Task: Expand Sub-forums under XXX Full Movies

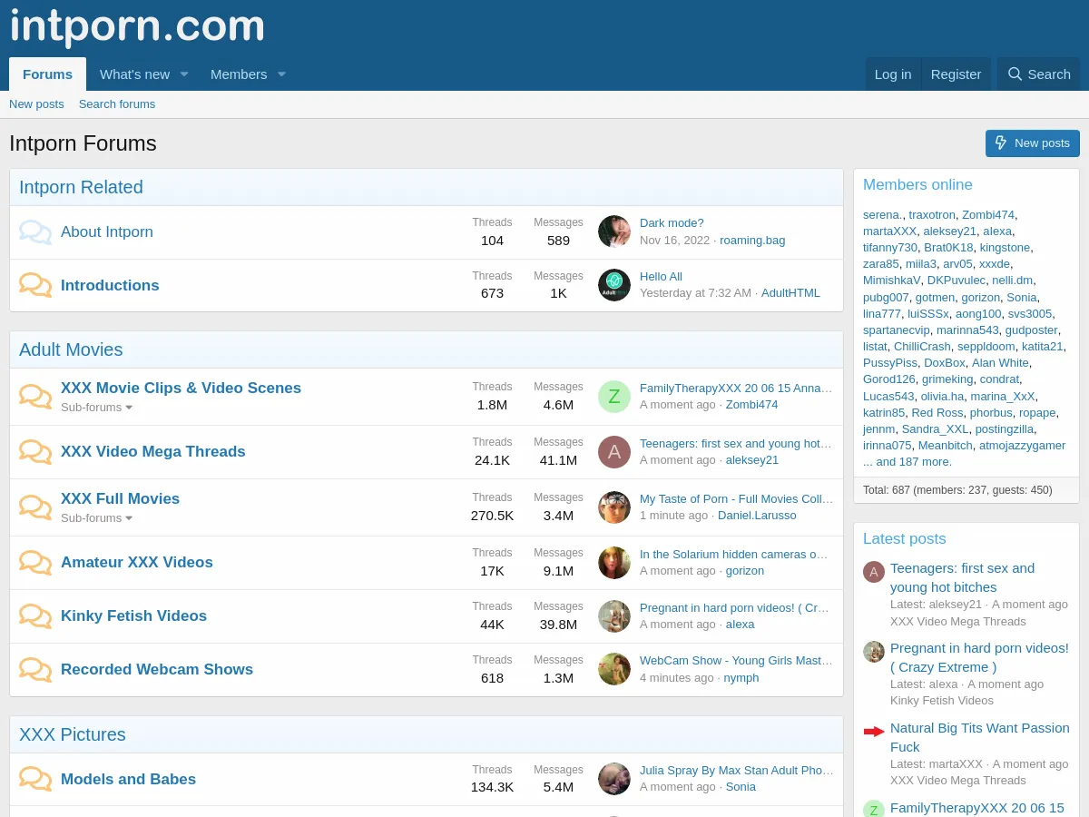Action: click(x=97, y=518)
